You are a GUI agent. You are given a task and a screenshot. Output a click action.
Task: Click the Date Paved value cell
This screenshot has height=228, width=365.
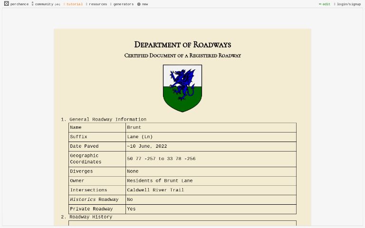(x=147, y=146)
